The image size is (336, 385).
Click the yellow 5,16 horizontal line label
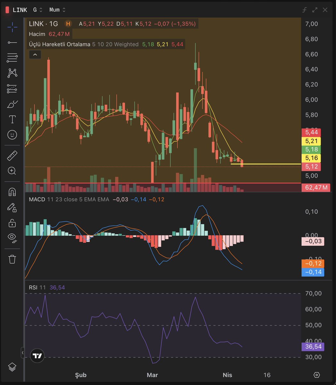[x=311, y=158]
